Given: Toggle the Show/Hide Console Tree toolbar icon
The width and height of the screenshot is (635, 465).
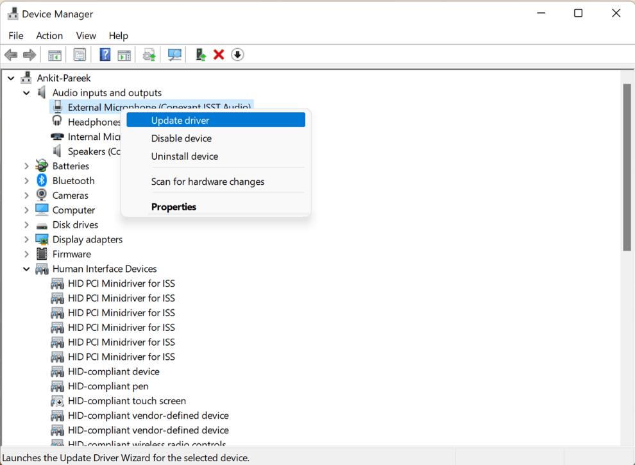Looking at the screenshot, I should [x=55, y=55].
